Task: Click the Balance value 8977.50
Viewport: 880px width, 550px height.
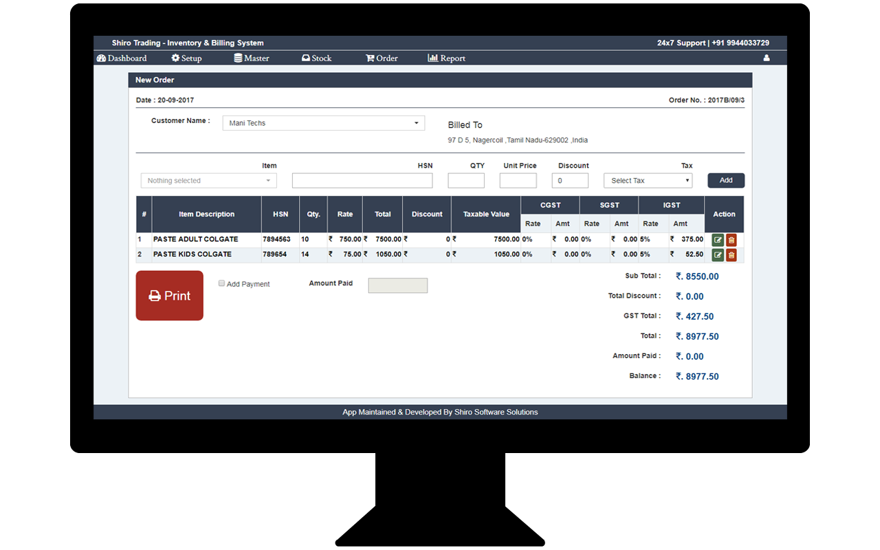Action: tap(697, 376)
